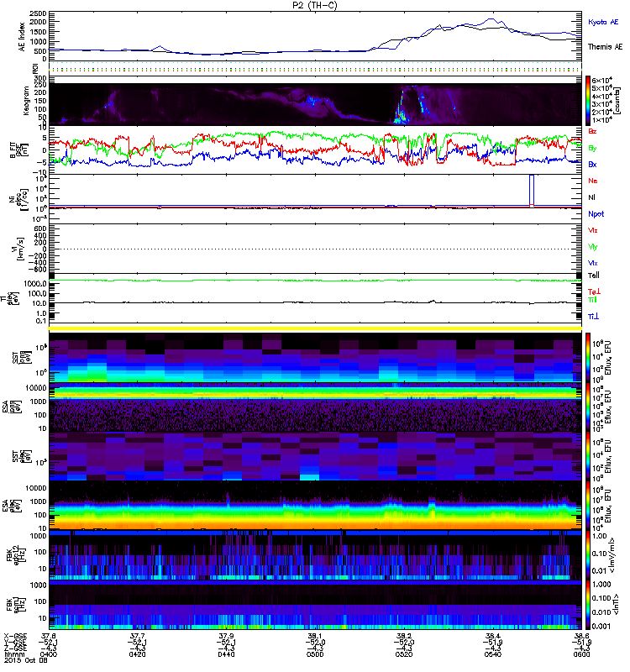Click the green By legend label

tap(592, 148)
